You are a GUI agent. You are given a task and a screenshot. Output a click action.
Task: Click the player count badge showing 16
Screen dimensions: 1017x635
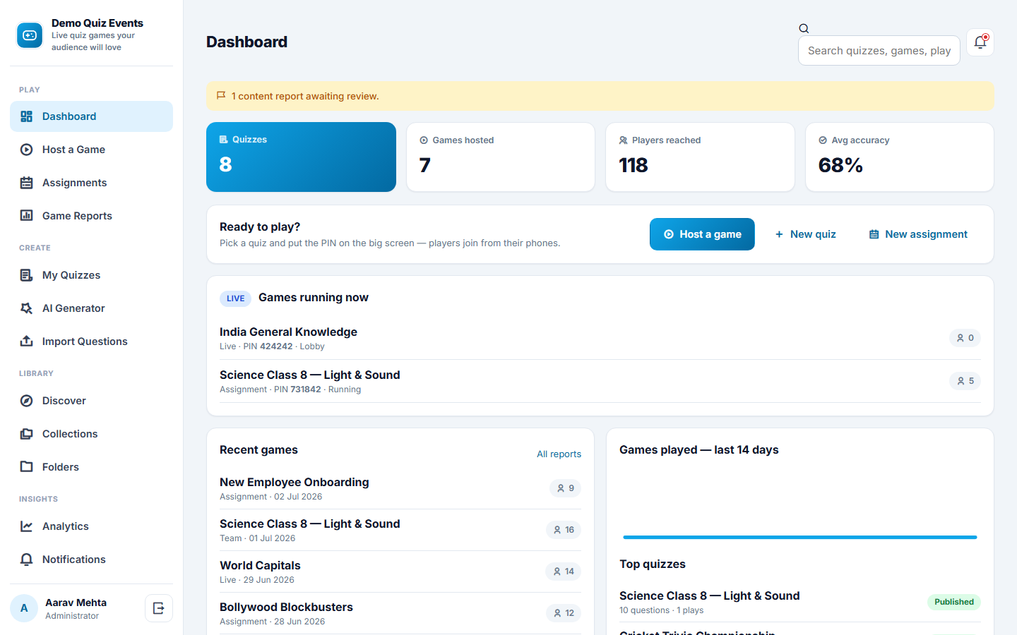click(x=564, y=530)
